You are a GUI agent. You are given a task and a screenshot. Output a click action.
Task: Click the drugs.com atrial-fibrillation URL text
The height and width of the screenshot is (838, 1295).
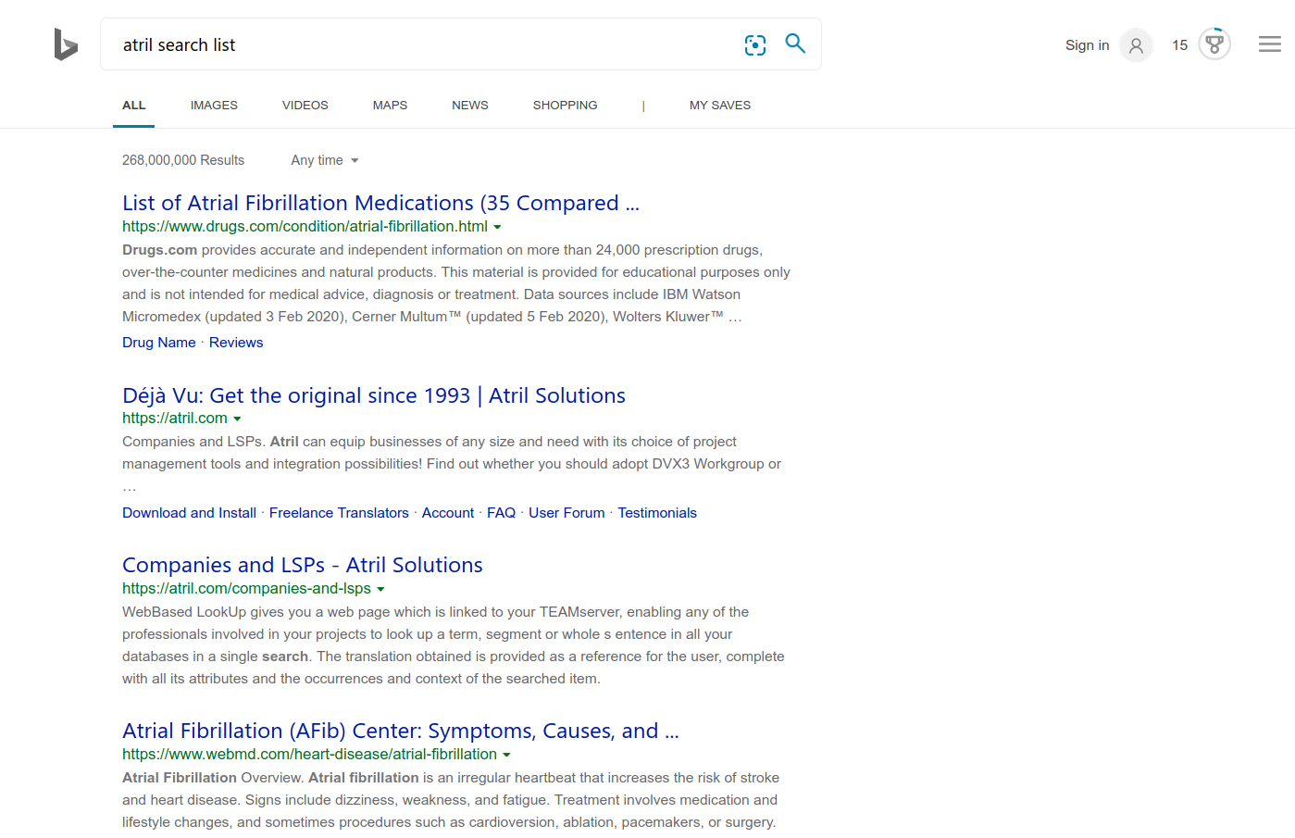(x=305, y=226)
